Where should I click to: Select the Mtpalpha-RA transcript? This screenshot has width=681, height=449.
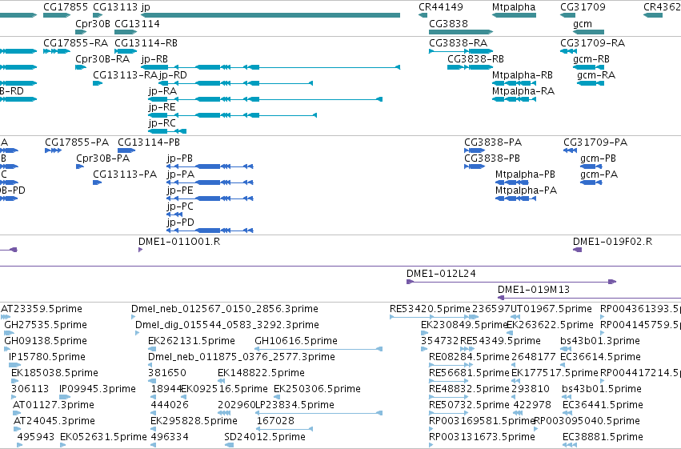[x=515, y=99]
